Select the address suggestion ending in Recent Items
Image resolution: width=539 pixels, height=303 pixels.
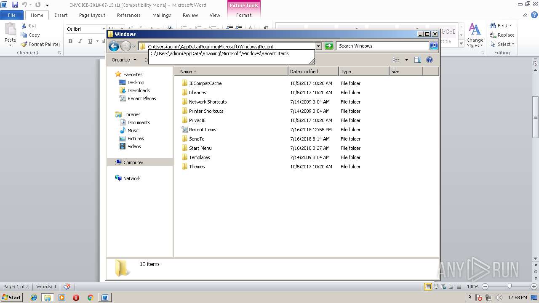232,53
